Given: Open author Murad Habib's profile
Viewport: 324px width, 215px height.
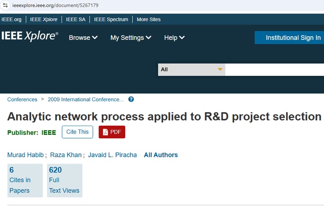Looking at the screenshot, I should [x=25, y=155].
